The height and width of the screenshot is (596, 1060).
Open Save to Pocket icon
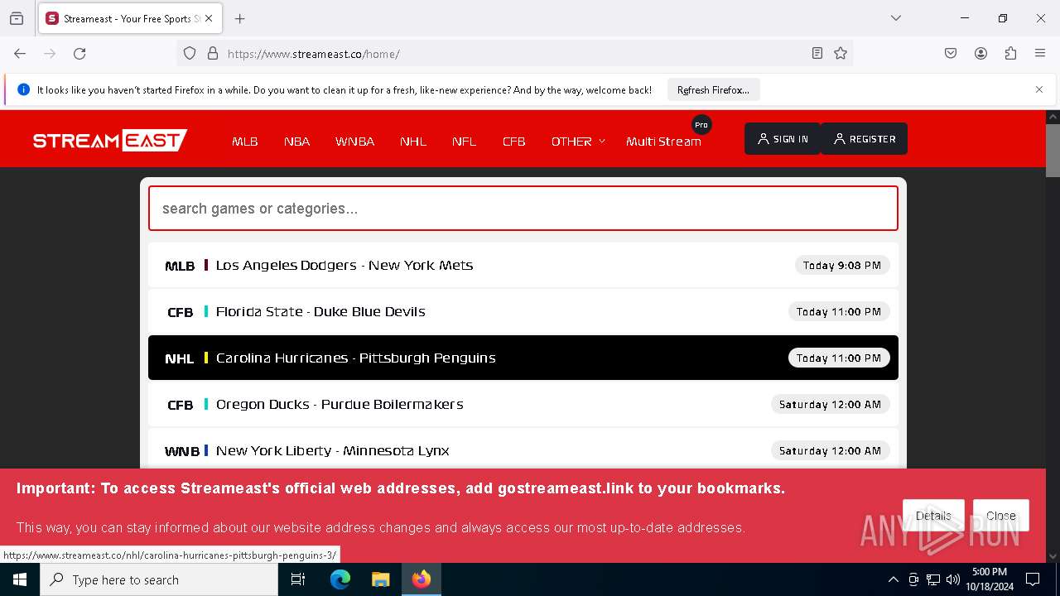(x=951, y=54)
